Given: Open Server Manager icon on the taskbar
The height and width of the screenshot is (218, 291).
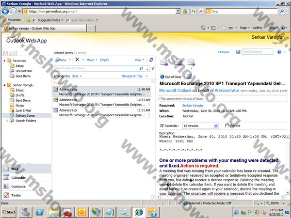Looking at the screenshot, I should [26, 212].
